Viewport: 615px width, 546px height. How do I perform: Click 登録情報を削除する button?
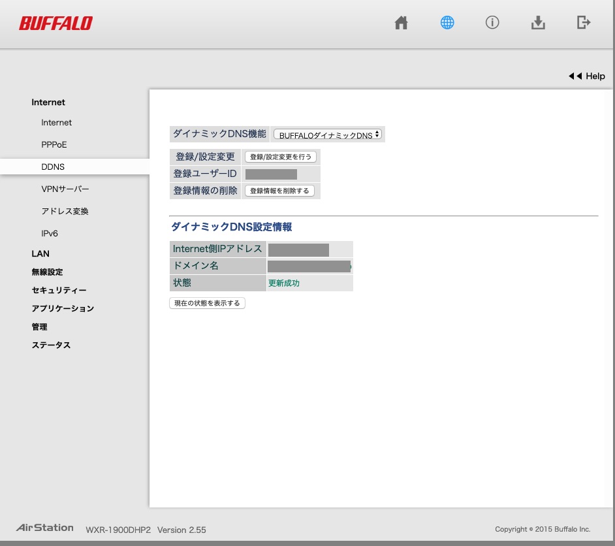[x=279, y=191]
